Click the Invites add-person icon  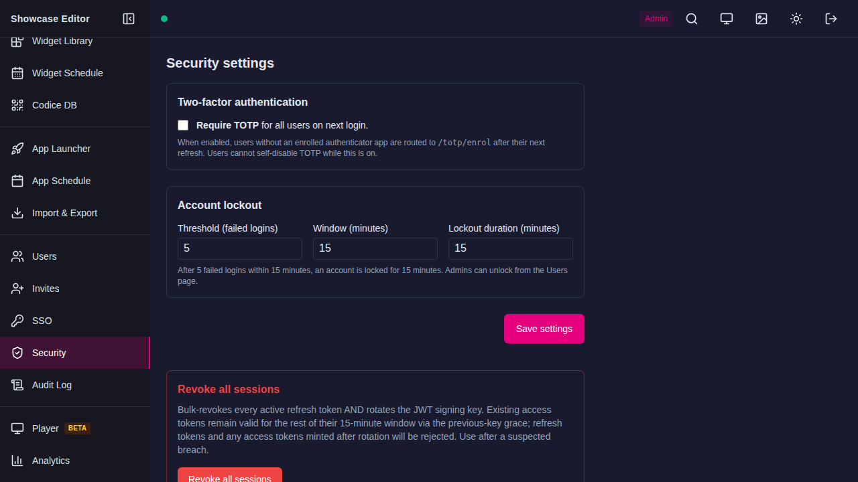[17, 289]
